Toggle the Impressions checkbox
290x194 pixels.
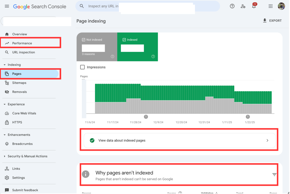click(x=82, y=67)
